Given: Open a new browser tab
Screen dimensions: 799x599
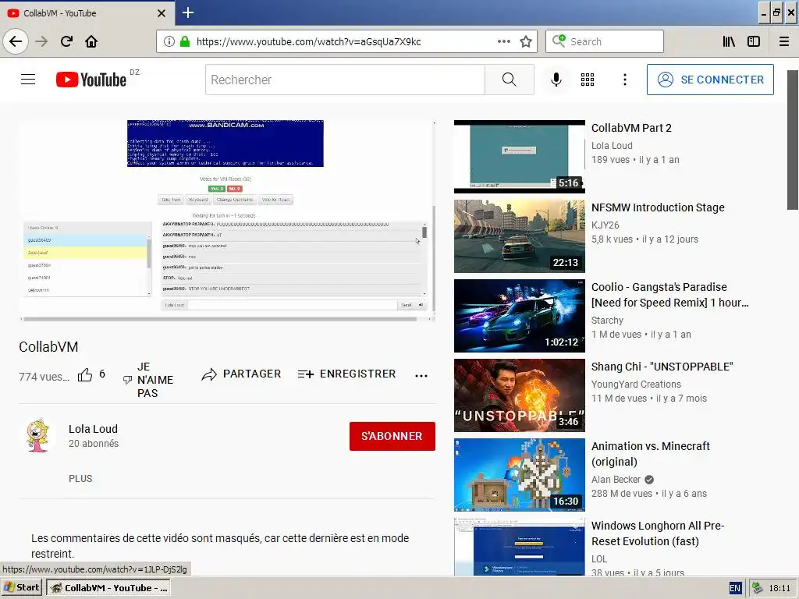Looking at the screenshot, I should coord(188,12).
